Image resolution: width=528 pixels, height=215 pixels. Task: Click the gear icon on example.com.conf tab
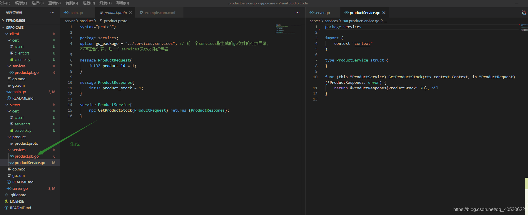[141, 13]
